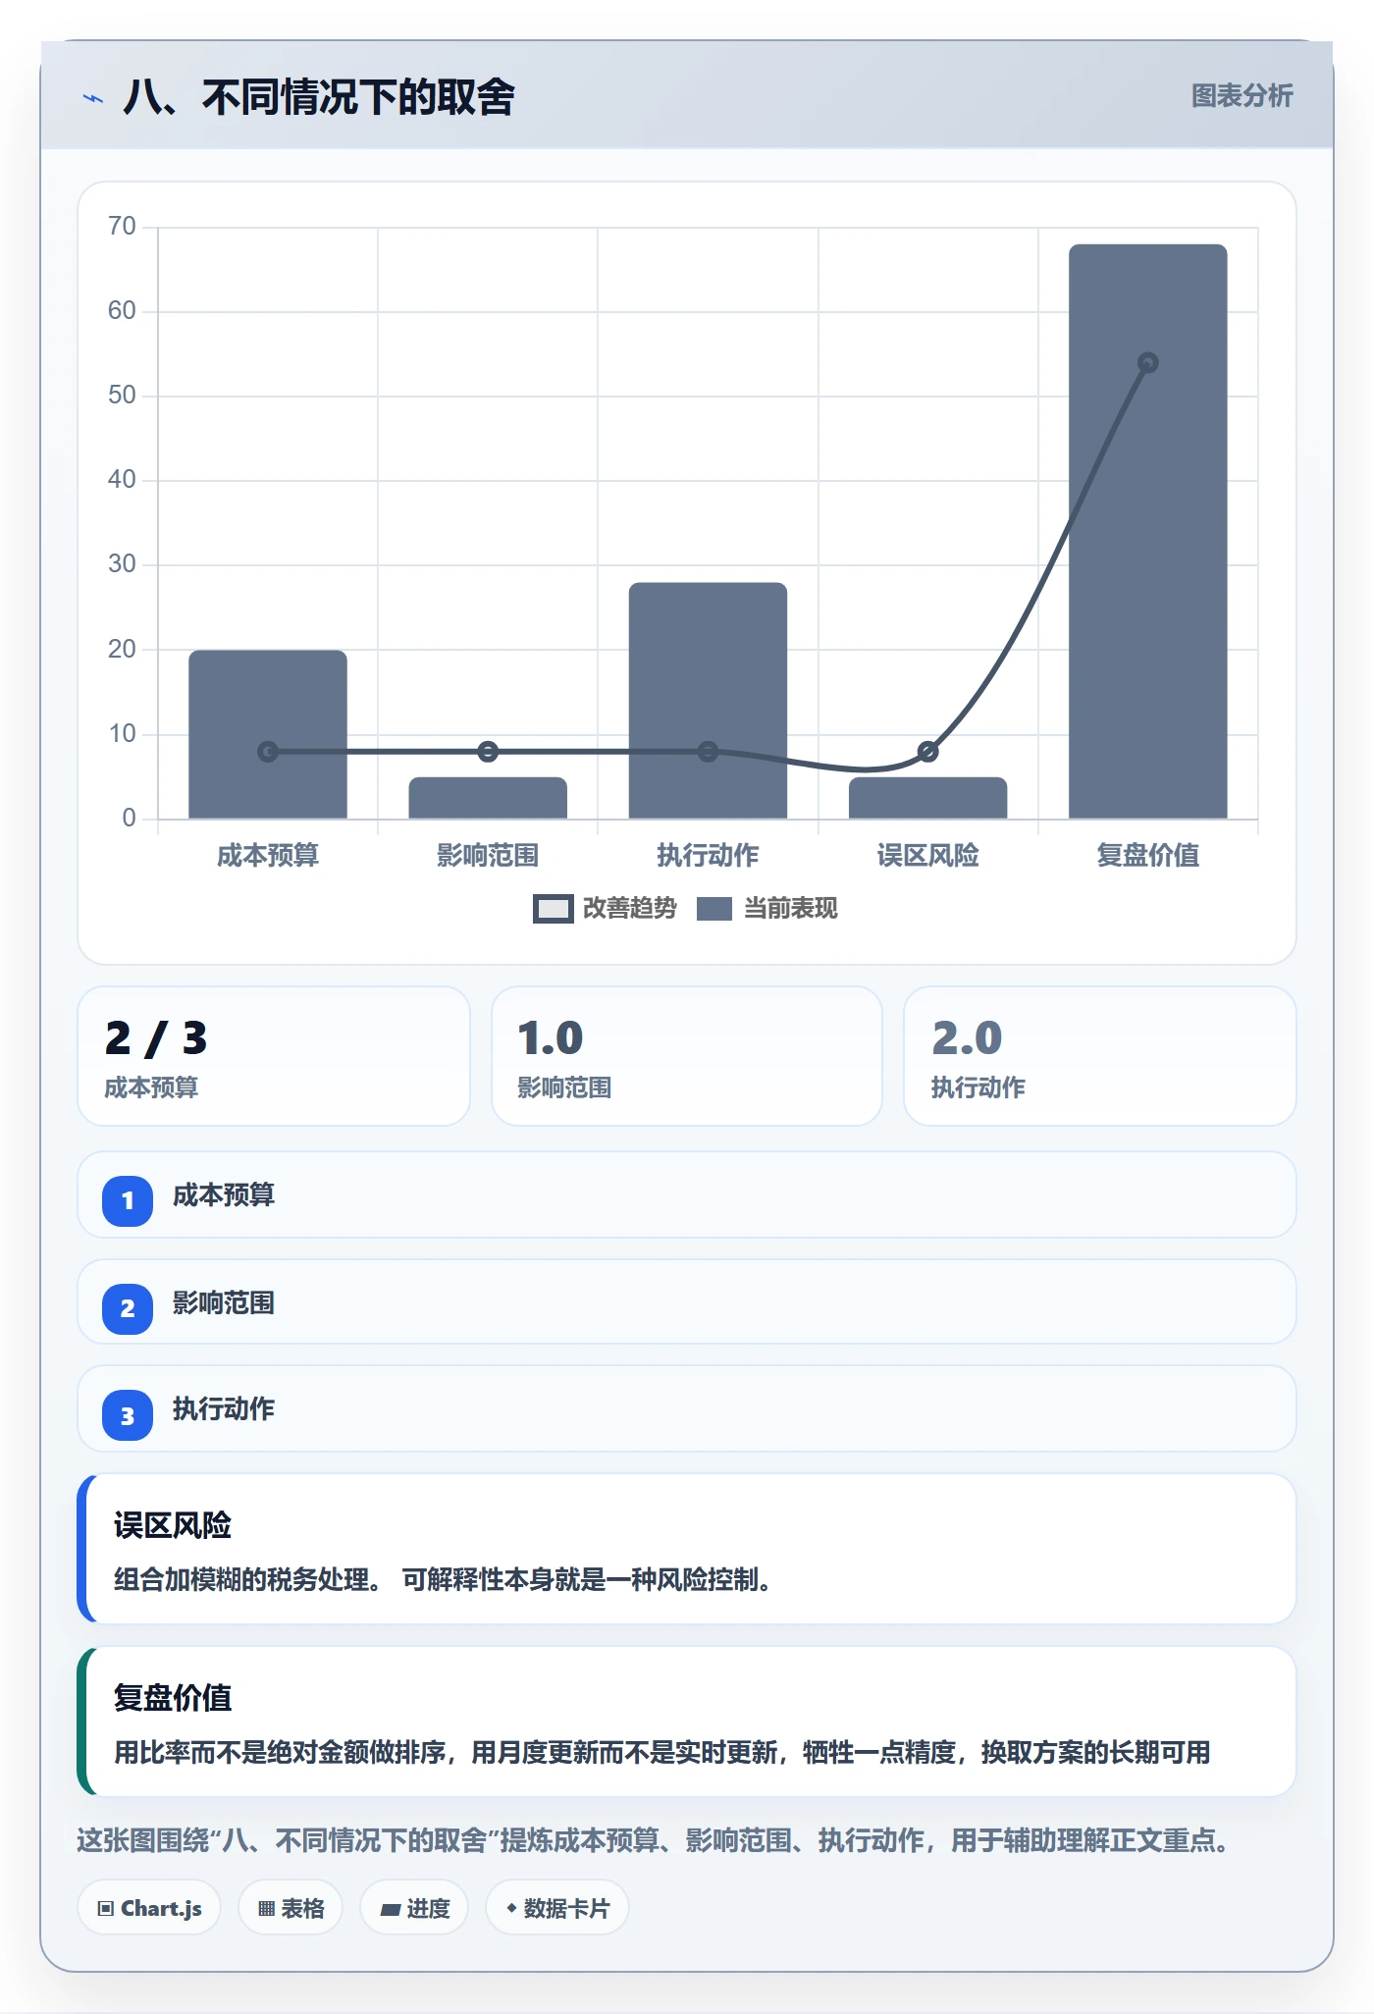Viewport: 1374px width, 2014px height.
Task: Toggle the 改善趋势 legend entry
Action: tap(605, 909)
